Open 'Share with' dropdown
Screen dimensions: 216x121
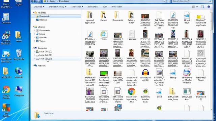click(x=77, y=7)
